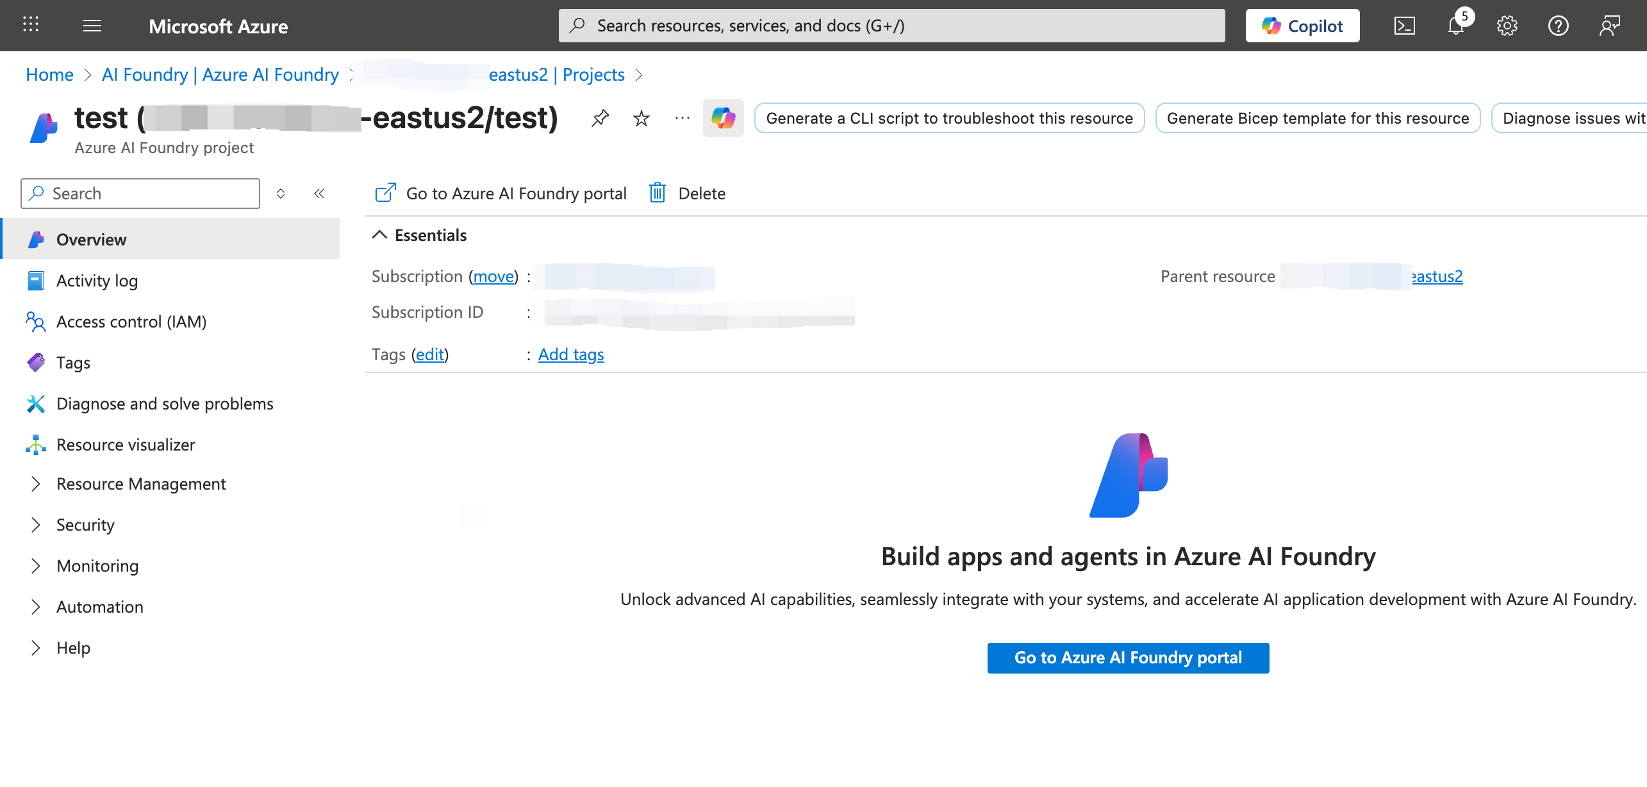The image size is (1647, 787).
Task: Open Access control (IAM)
Action: 131,321
